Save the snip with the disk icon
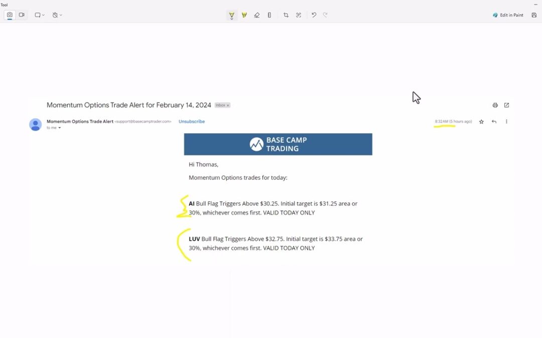The width and height of the screenshot is (542, 338). click(534, 15)
